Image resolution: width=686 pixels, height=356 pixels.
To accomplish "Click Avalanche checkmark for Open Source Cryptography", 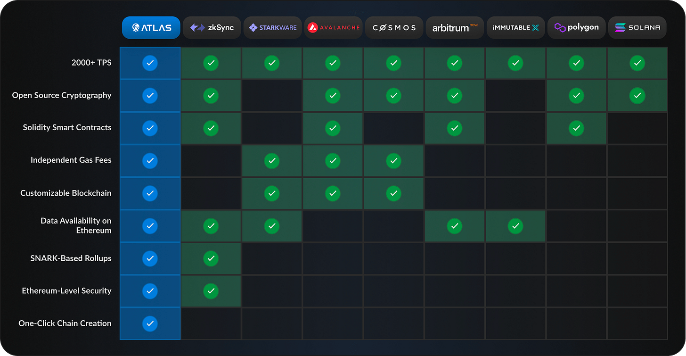I will click(333, 95).
